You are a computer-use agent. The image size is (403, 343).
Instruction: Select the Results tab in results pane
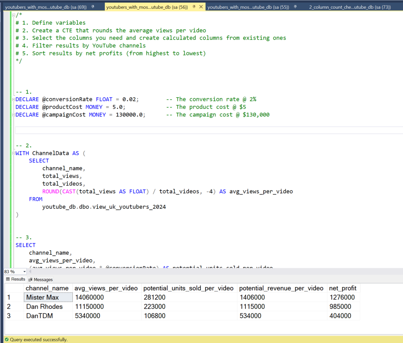(x=15, y=279)
